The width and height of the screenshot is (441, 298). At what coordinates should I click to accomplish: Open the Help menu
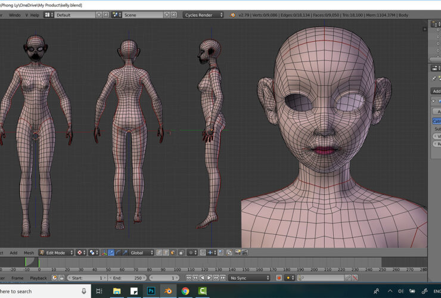pyautogui.click(x=35, y=15)
